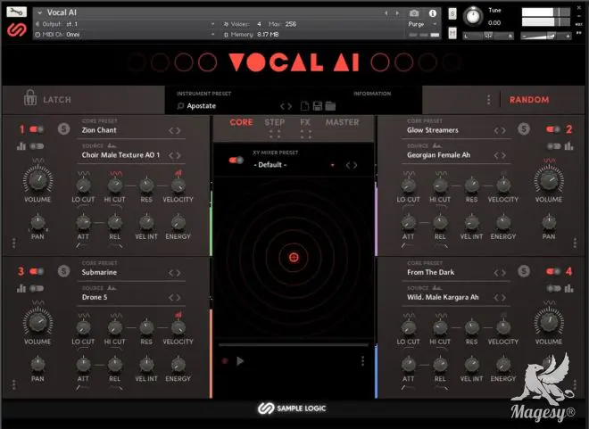
Task: Click the Kontakt Tune knob
Action: pos(473,16)
